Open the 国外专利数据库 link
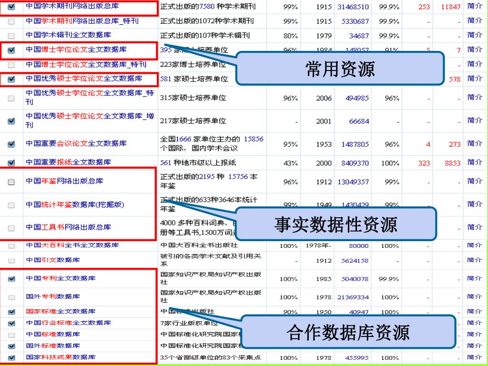Image resolution: width=488 pixels, height=366 pixels. [x=53, y=296]
